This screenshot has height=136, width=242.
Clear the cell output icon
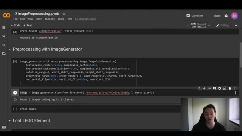tap(15, 100)
